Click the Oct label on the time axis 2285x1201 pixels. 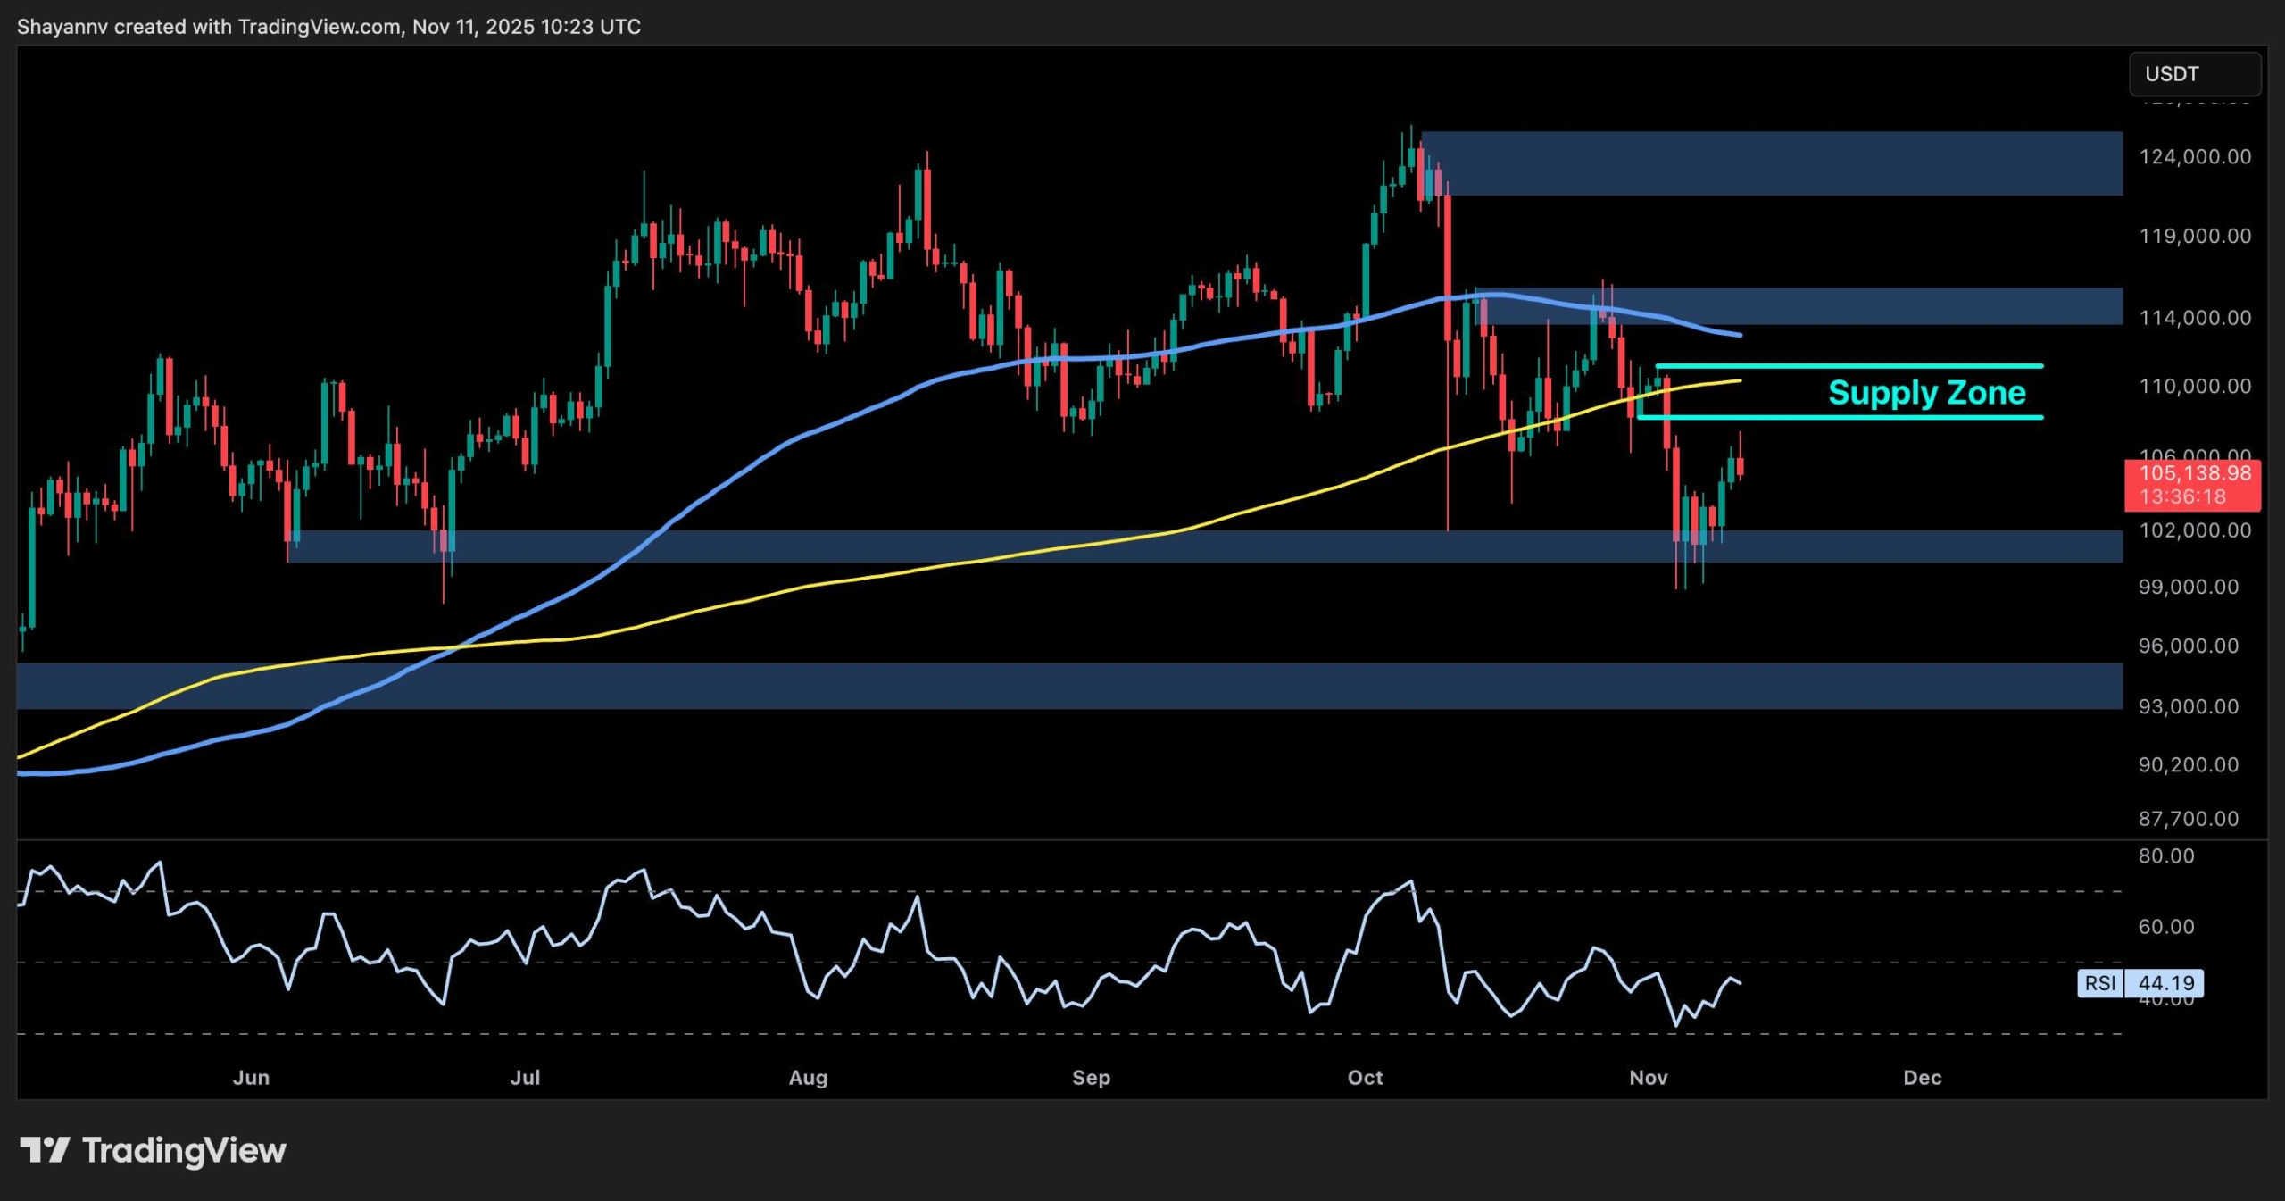pos(1364,1078)
